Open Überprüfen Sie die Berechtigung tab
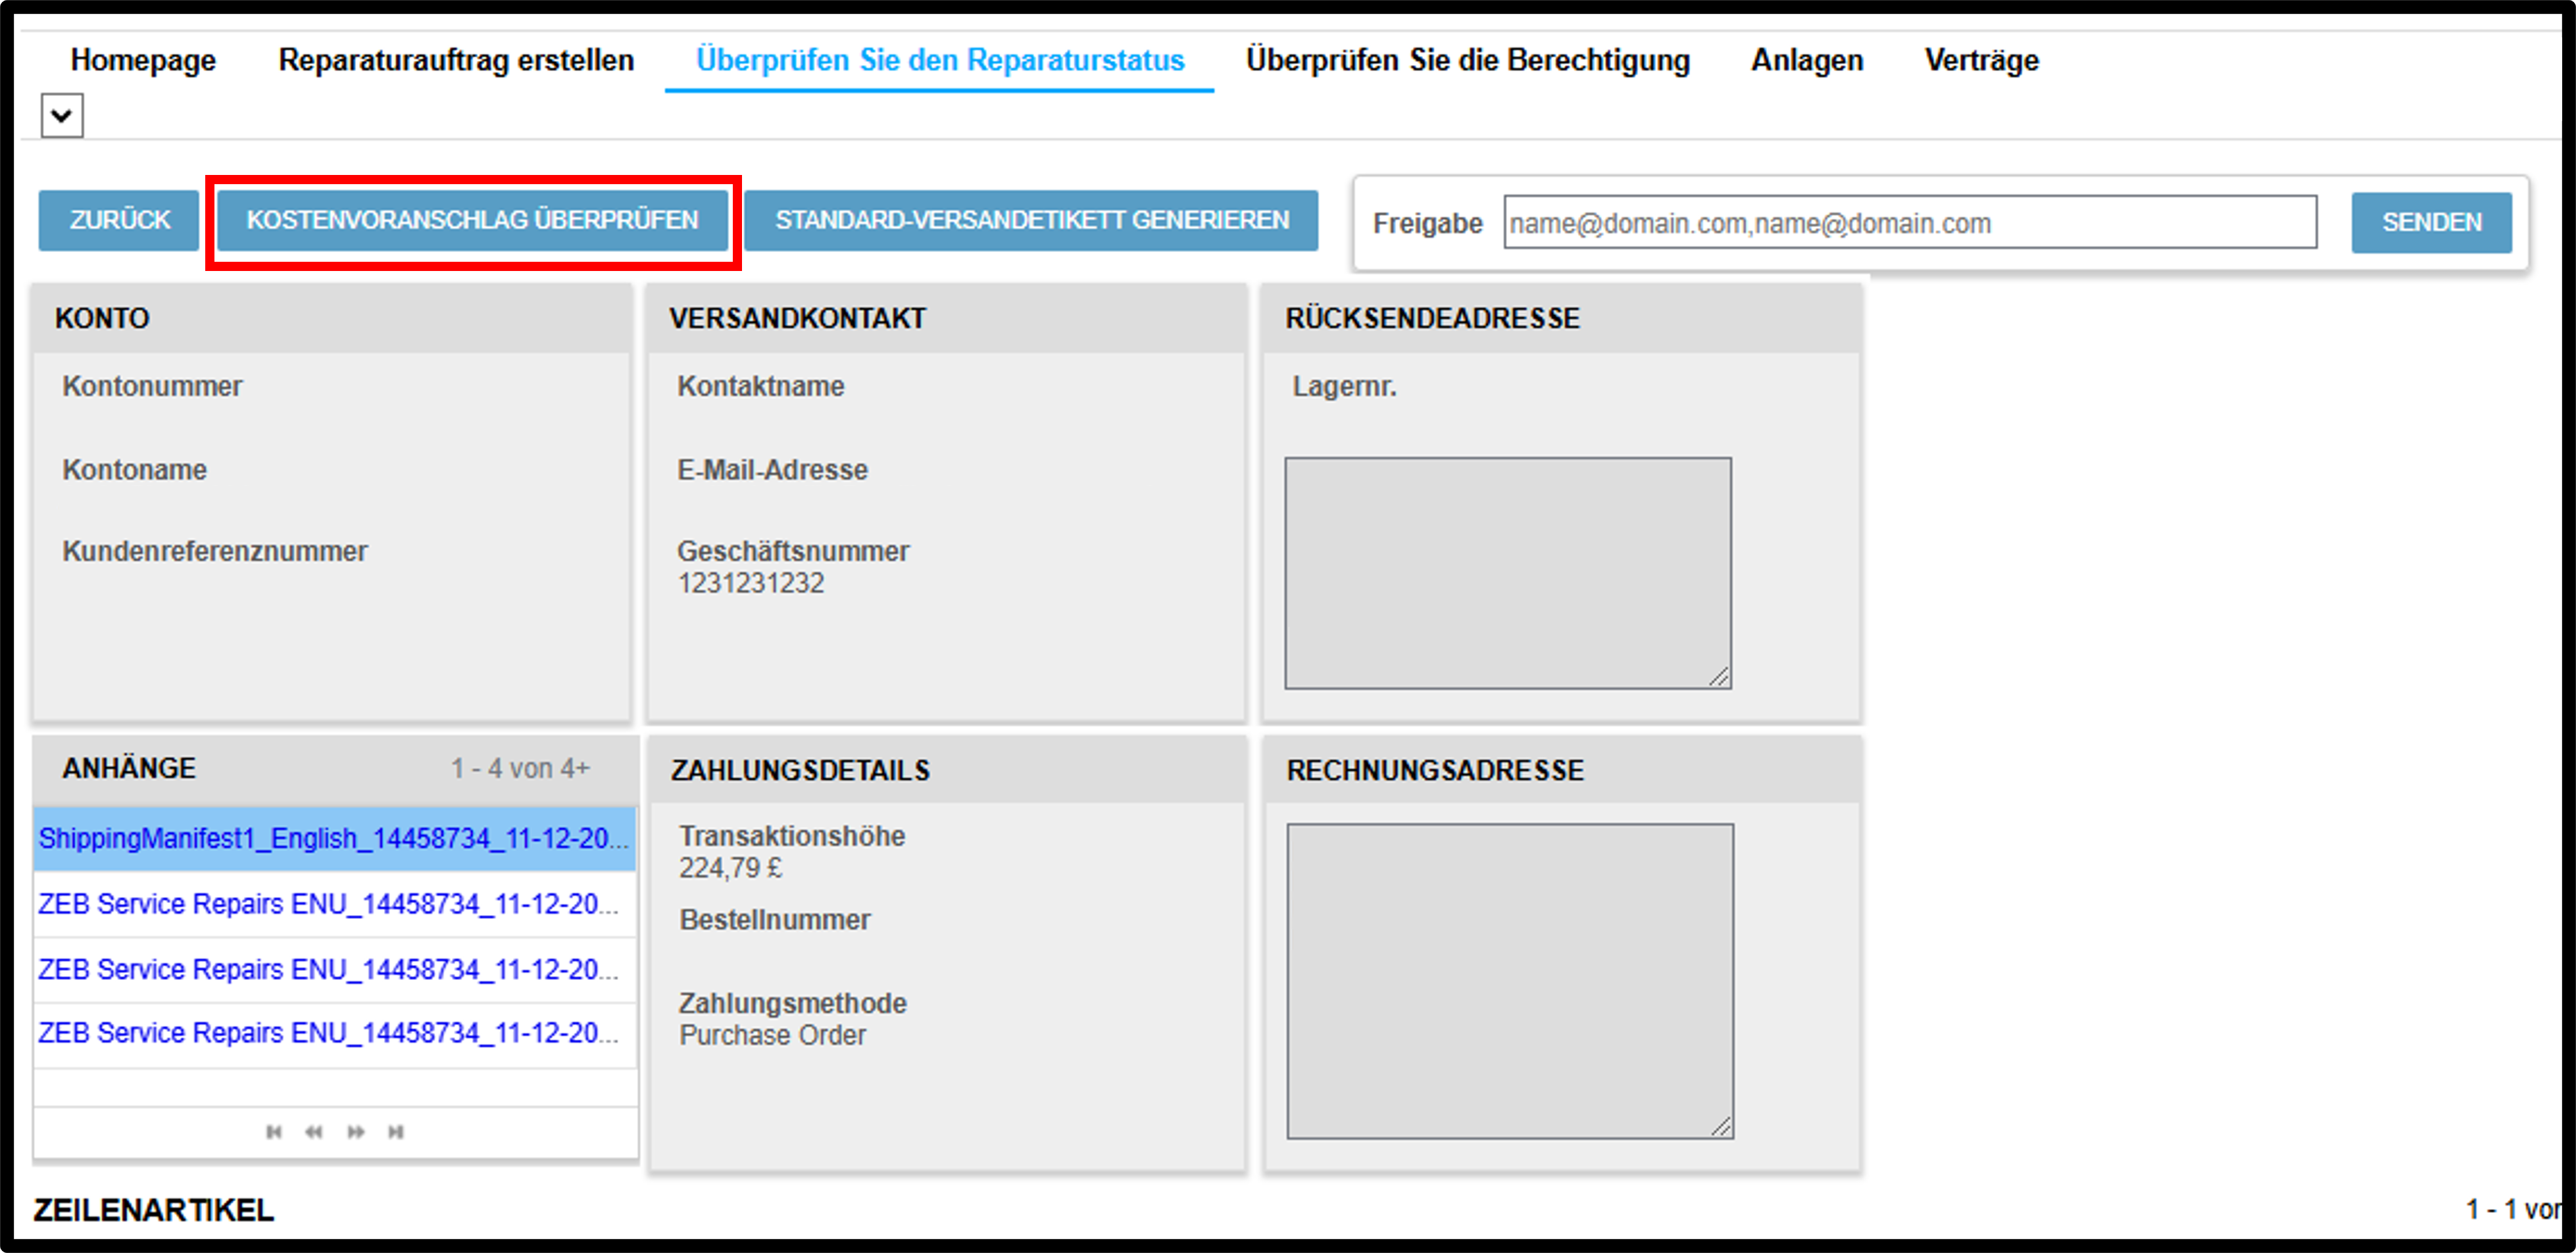 pos(1468,60)
